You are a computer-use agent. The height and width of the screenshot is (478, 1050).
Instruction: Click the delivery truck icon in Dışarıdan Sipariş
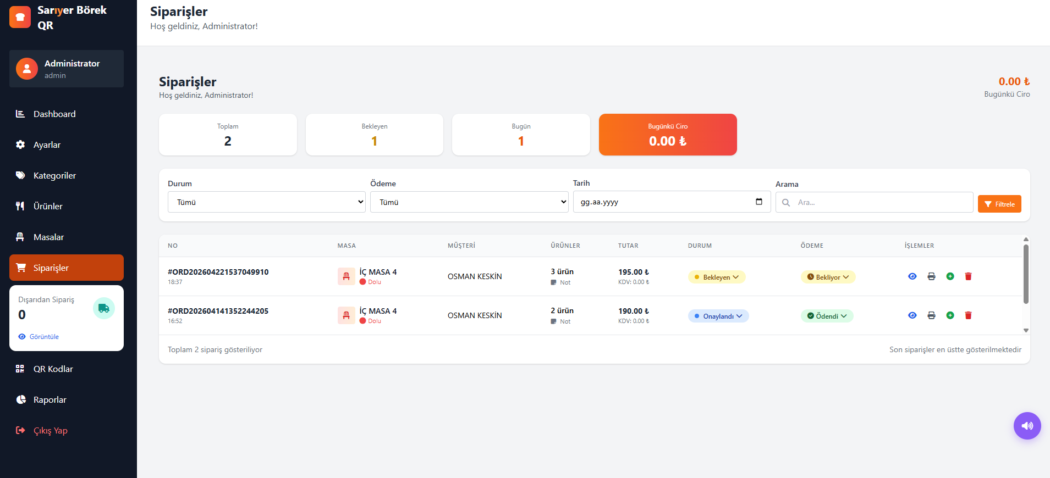pyautogui.click(x=103, y=308)
